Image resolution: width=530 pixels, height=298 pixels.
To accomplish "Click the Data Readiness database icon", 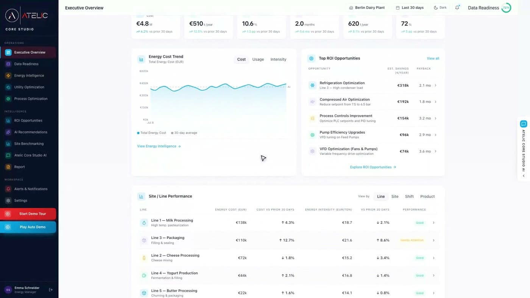I will tap(8, 64).
